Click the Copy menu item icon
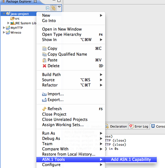The width and height of the screenshot is (165, 168). [x=44, y=49]
